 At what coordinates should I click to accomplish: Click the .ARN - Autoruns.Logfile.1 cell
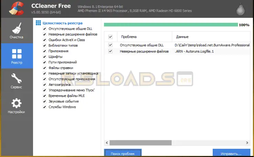coord(194,51)
